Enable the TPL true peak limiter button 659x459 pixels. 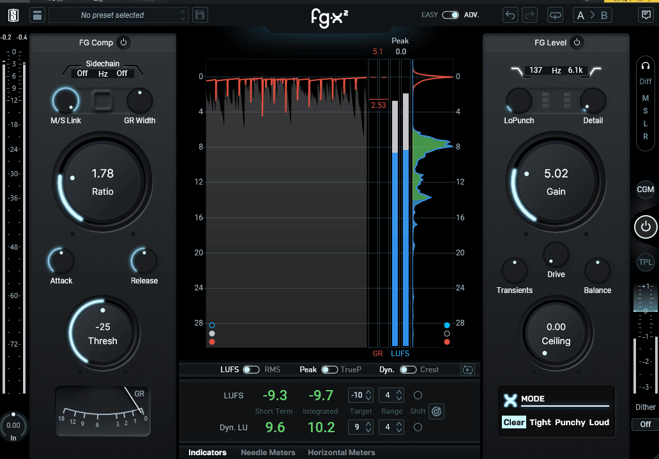(x=646, y=262)
